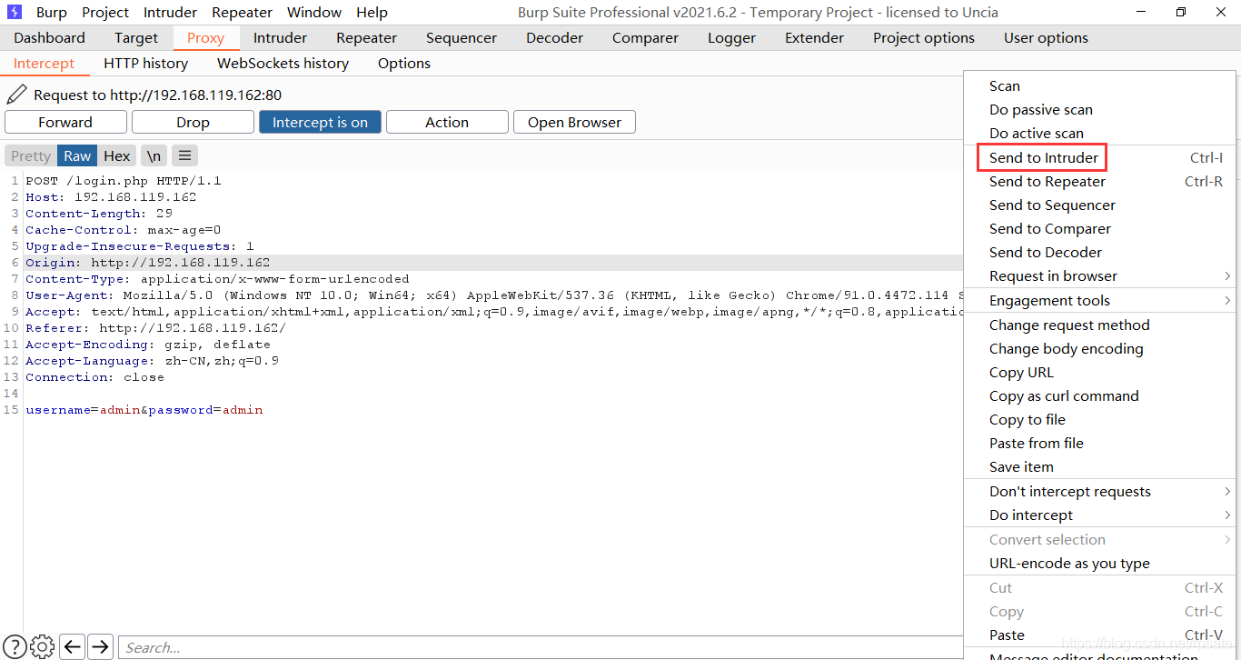This screenshot has height=660, width=1241.
Task: Open the Project menu
Action: tap(105, 12)
